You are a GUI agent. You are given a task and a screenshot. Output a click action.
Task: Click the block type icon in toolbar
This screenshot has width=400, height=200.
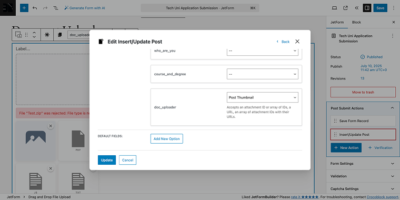click(18, 35)
